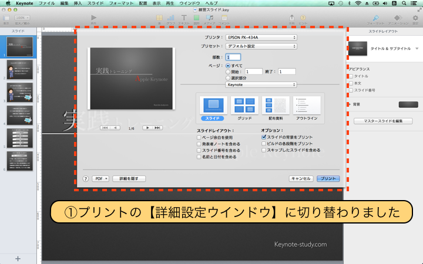Click the Play (再生) toolbar icon
This screenshot has height=264, width=423.
click(x=93, y=18)
